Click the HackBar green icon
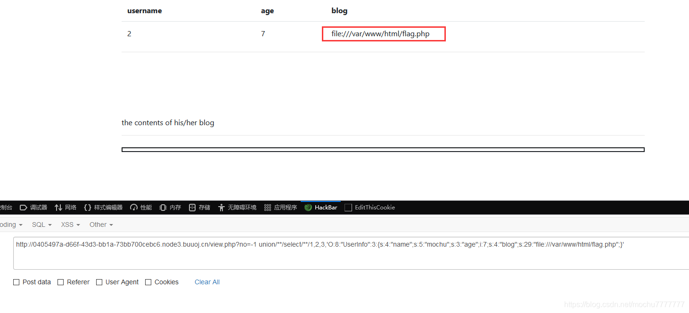The width and height of the screenshot is (689, 313). (308, 208)
